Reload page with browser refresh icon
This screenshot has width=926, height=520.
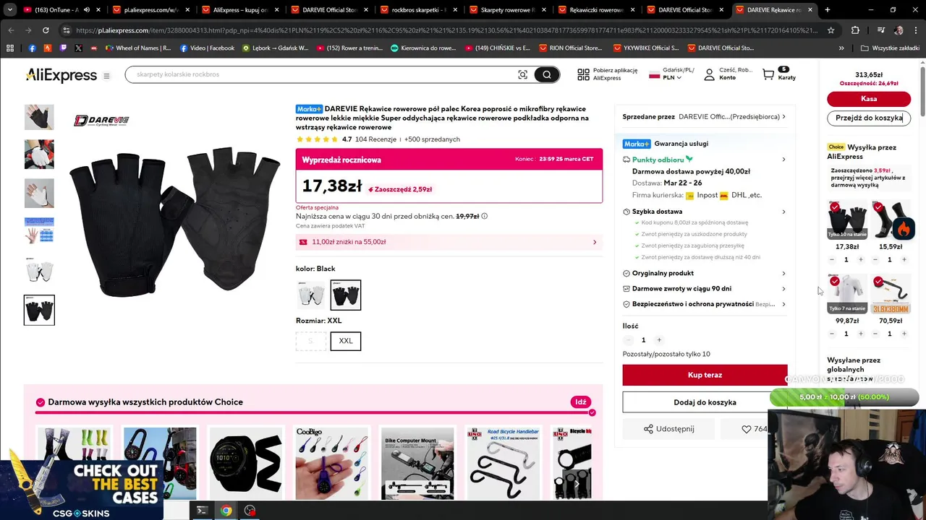click(46, 30)
